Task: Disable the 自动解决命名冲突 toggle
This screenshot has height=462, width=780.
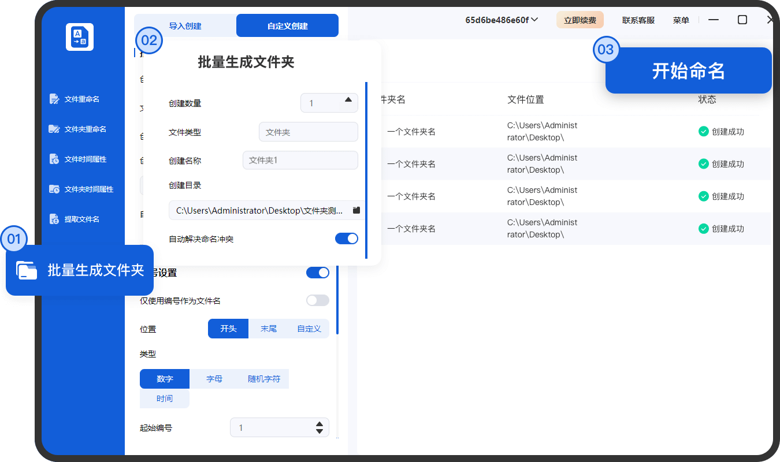Action: click(x=347, y=238)
